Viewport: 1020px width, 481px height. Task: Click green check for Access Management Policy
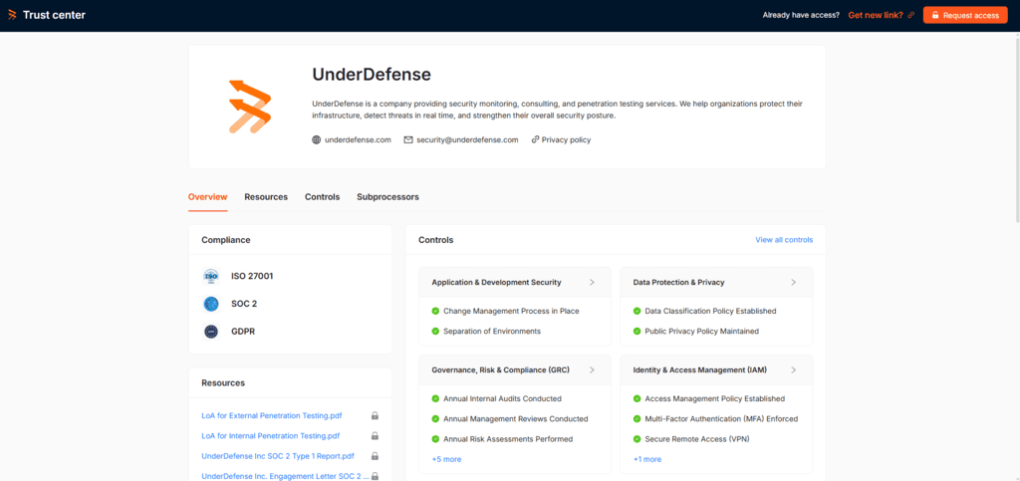pyautogui.click(x=637, y=399)
